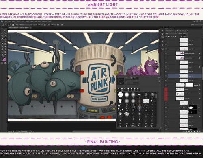Viewport: 203px width, 158px height.
Task: Click the magenta background color swatch
Action: pyautogui.click(x=4, y=59)
